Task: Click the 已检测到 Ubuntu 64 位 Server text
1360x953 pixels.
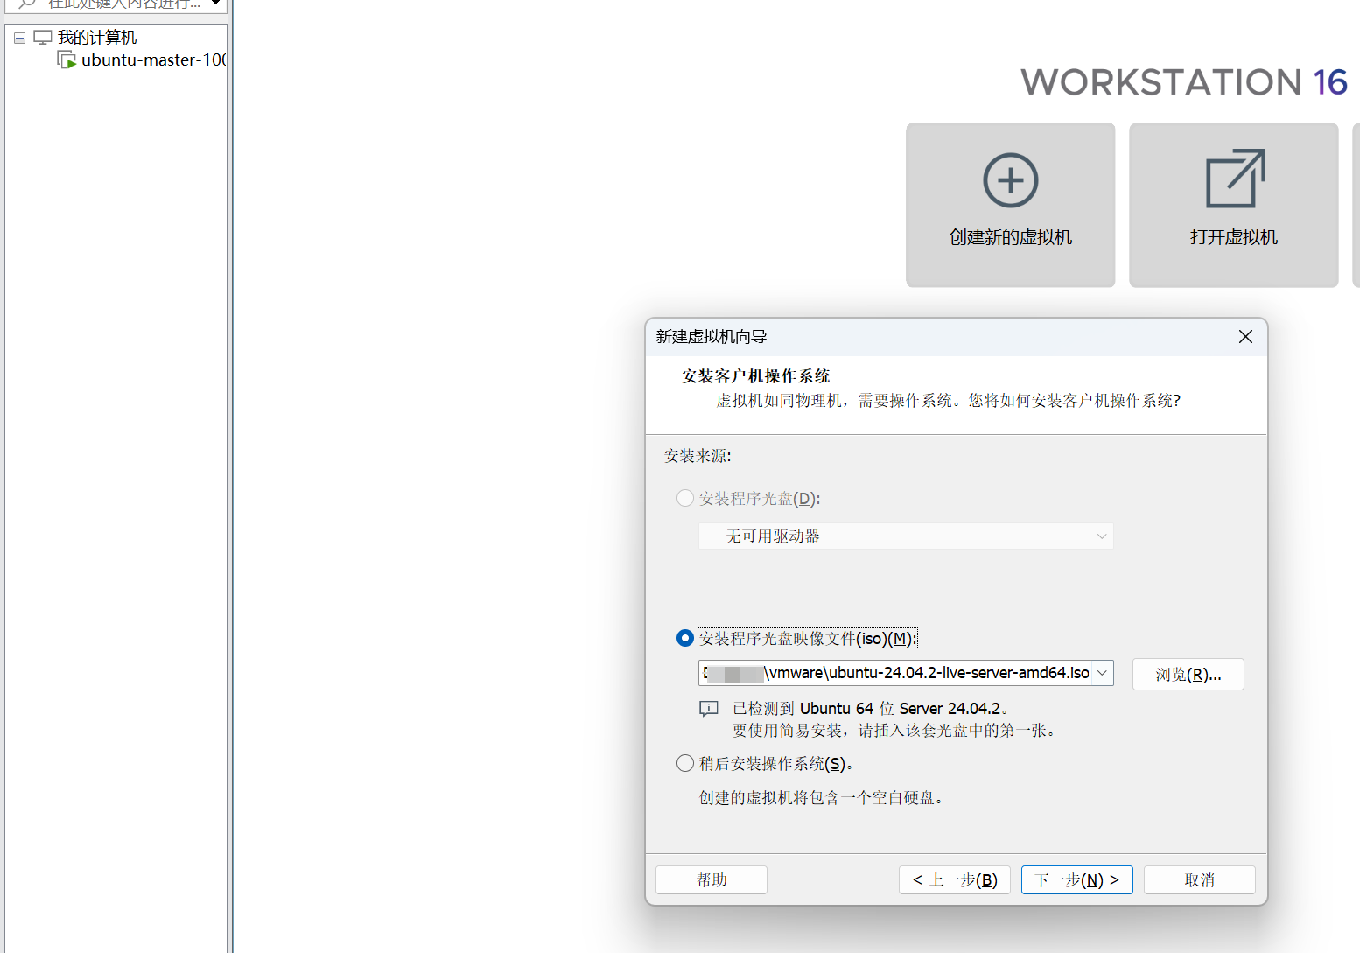Action: tap(871, 709)
